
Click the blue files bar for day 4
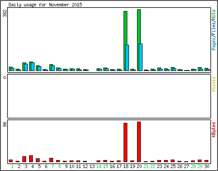tap(32, 67)
